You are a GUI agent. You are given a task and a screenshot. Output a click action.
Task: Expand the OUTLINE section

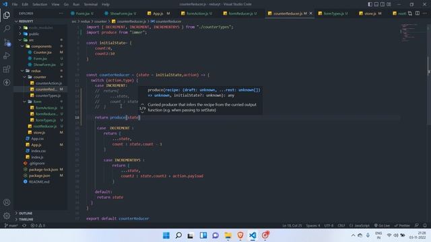[x=40, y=213]
